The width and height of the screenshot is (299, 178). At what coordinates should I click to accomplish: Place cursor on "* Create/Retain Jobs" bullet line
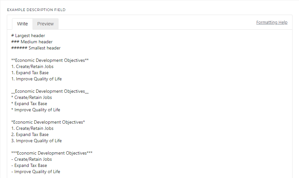click(32, 98)
